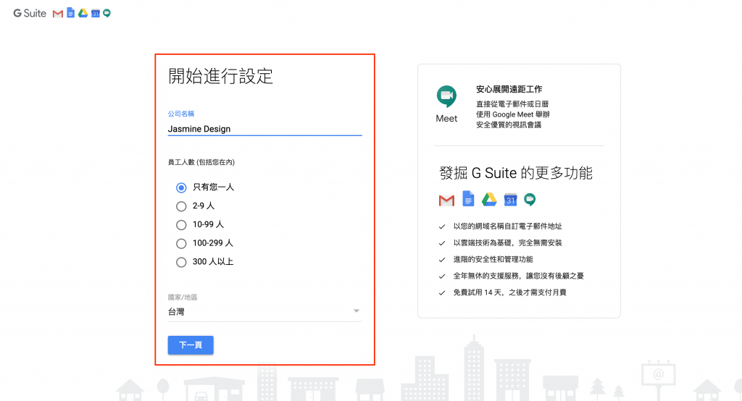Choose the 100-299 人 employee count
Image resolution: width=742 pixels, height=401 pixels.
point(181,243)
